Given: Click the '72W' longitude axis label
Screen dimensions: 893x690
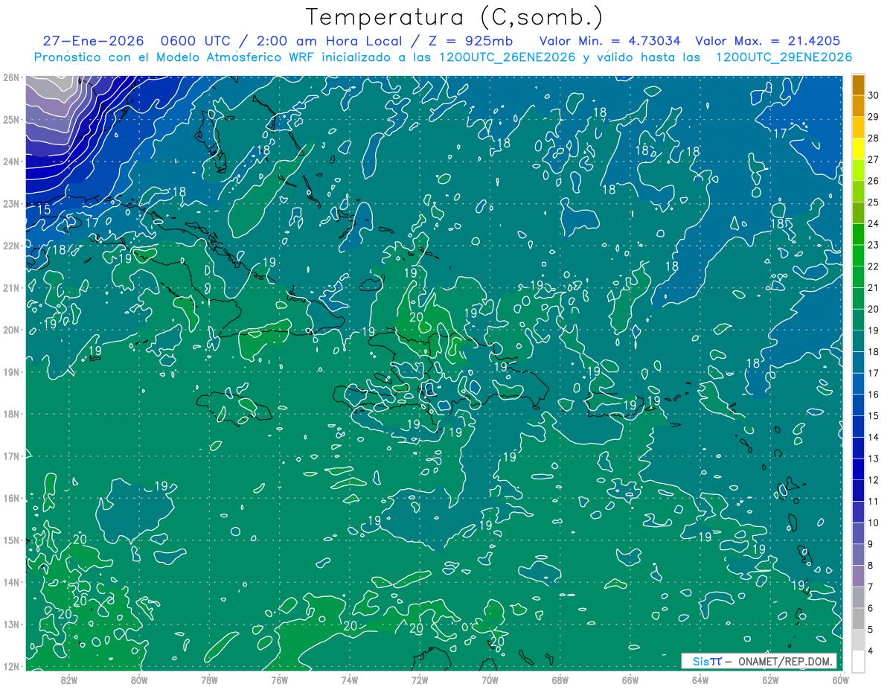Looking at the screenshot, I should 420,681.
